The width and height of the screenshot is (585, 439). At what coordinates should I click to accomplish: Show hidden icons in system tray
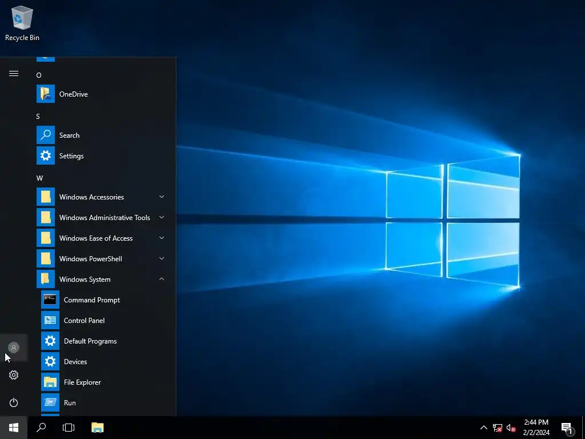(483, 428)
